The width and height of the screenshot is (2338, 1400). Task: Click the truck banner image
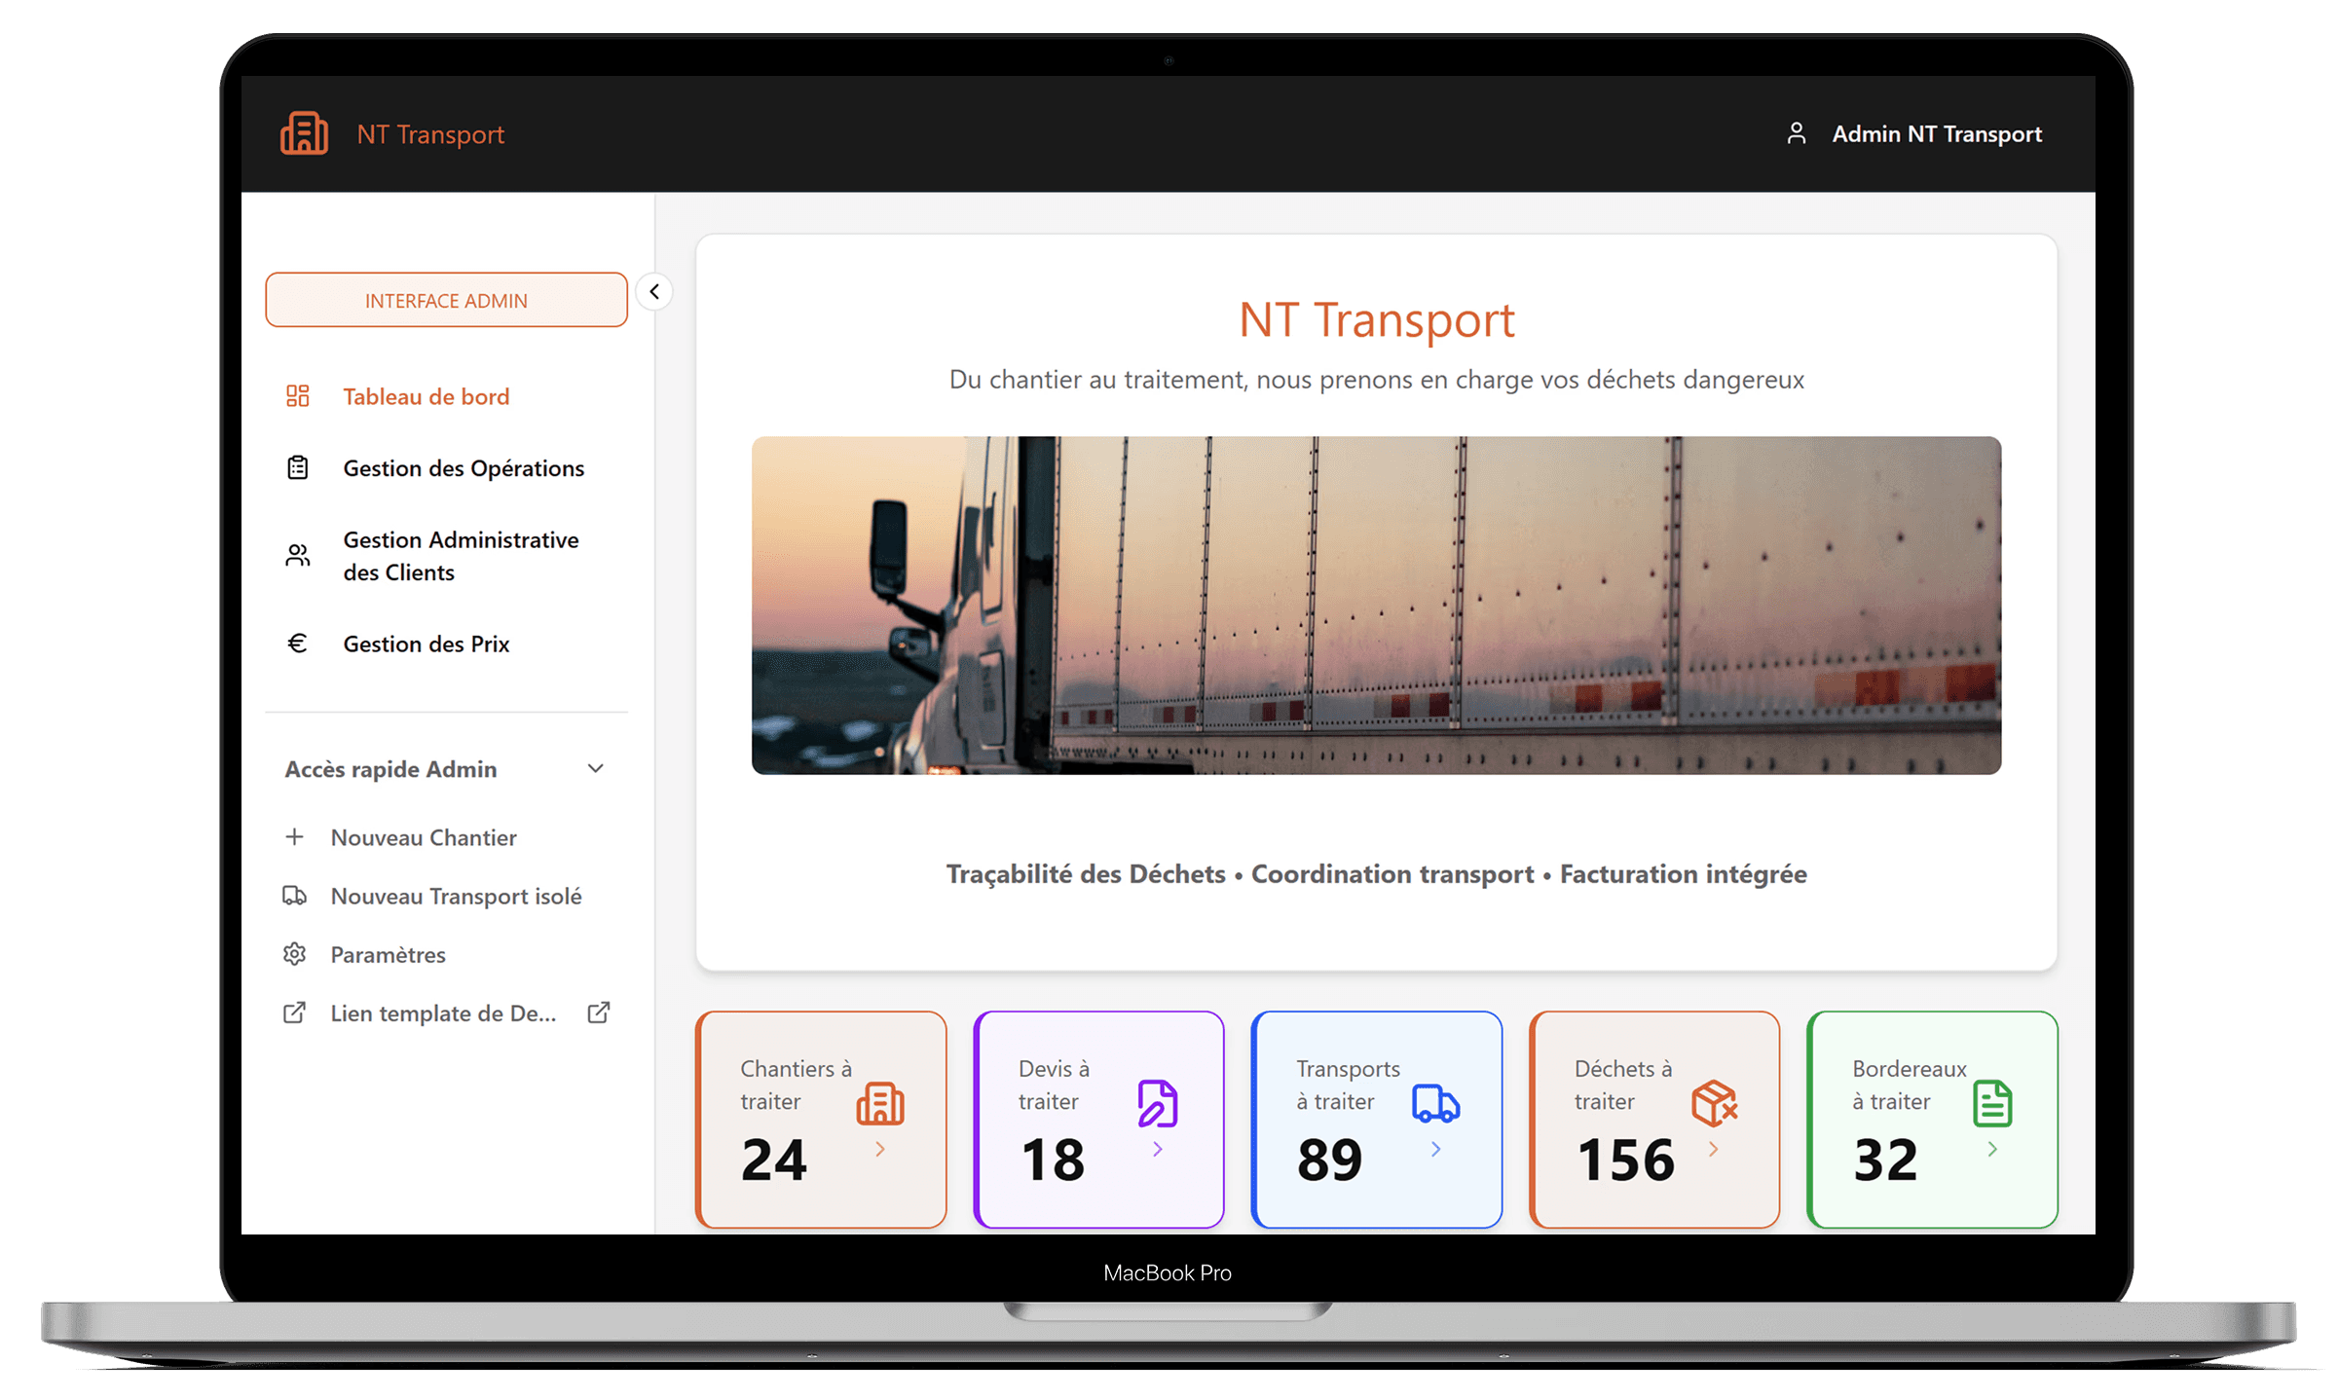[x=1376, y=605]
